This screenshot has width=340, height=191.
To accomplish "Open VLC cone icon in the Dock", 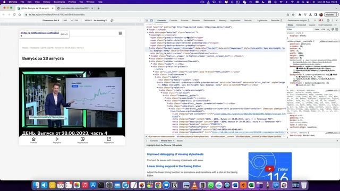I will (194, 185).
